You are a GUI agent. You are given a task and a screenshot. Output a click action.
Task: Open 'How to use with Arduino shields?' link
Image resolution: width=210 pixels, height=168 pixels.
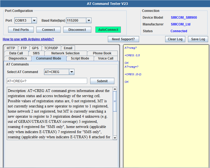(x=28, y=39)
